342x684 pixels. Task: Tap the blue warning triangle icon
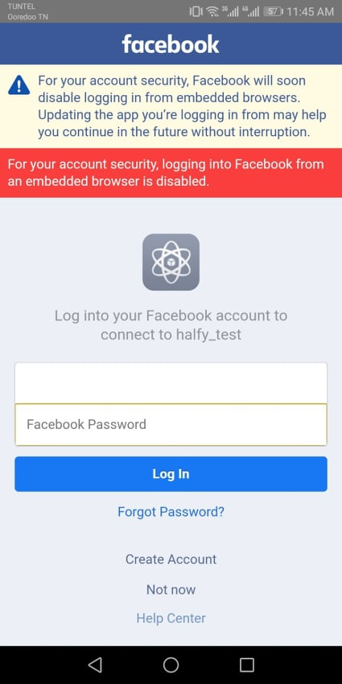click(19, 85)
